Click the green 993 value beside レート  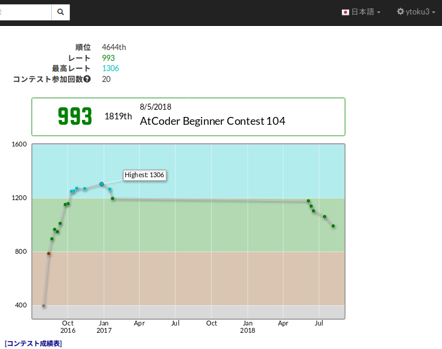[x=109, y=58]
